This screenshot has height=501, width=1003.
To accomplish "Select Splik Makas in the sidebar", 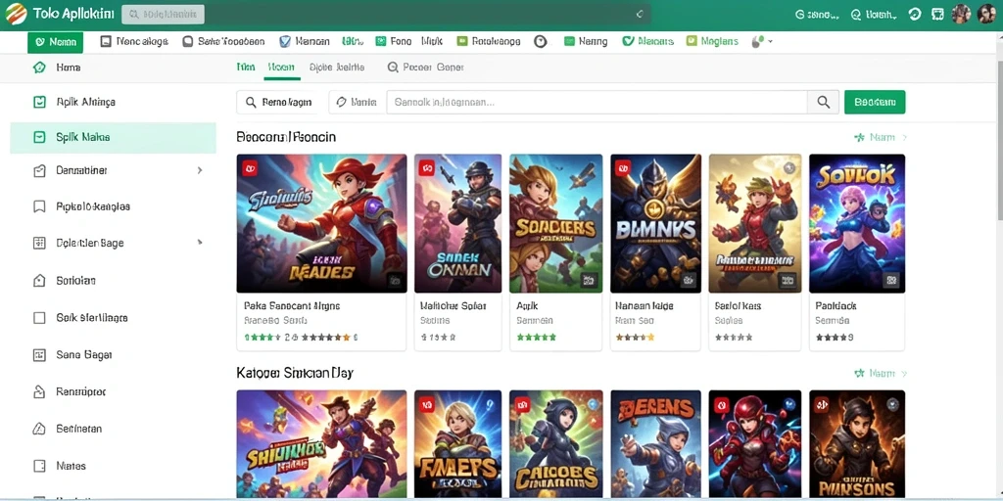I will [114, 137].
